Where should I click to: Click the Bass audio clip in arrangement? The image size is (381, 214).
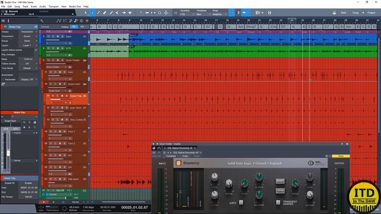click(x=252, y=39)
